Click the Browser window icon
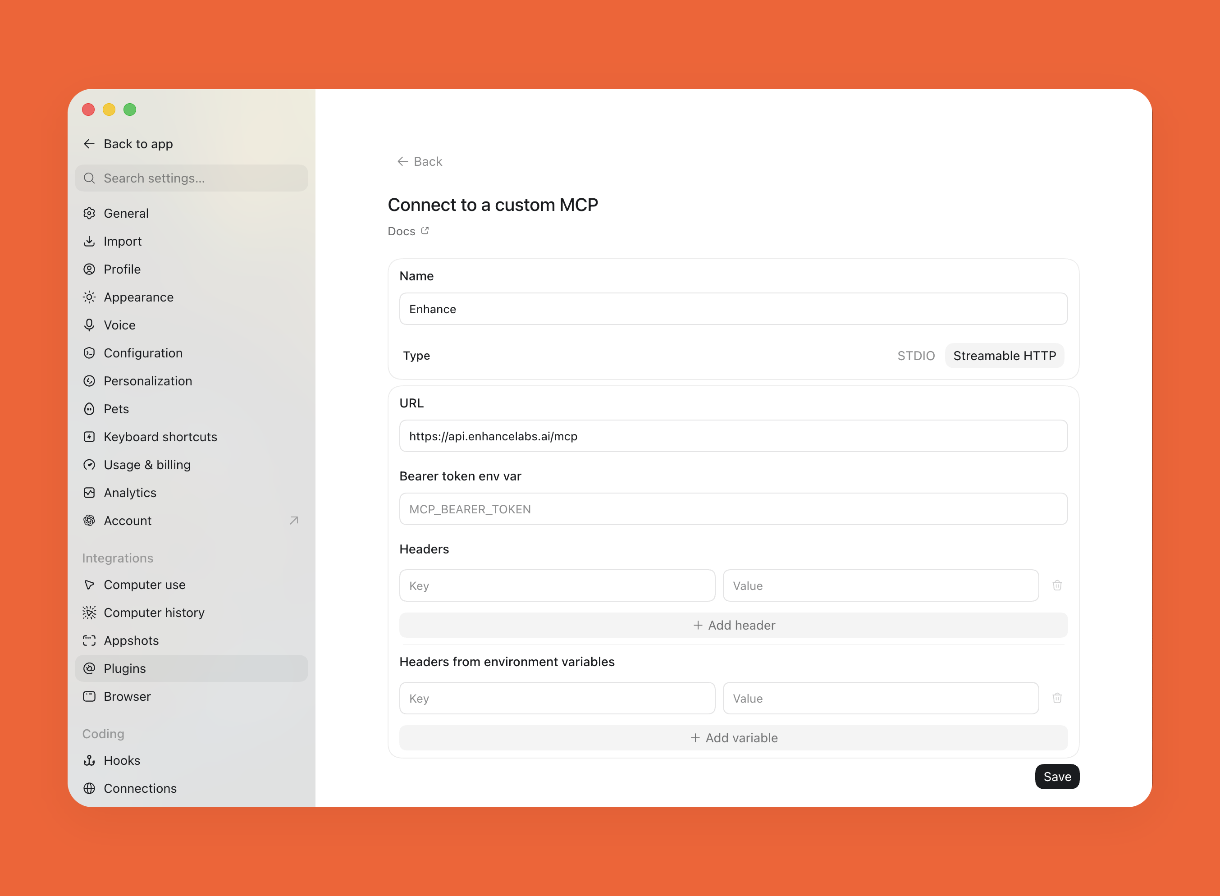Viewport: 1220px width, 896px height. [90, 696]
